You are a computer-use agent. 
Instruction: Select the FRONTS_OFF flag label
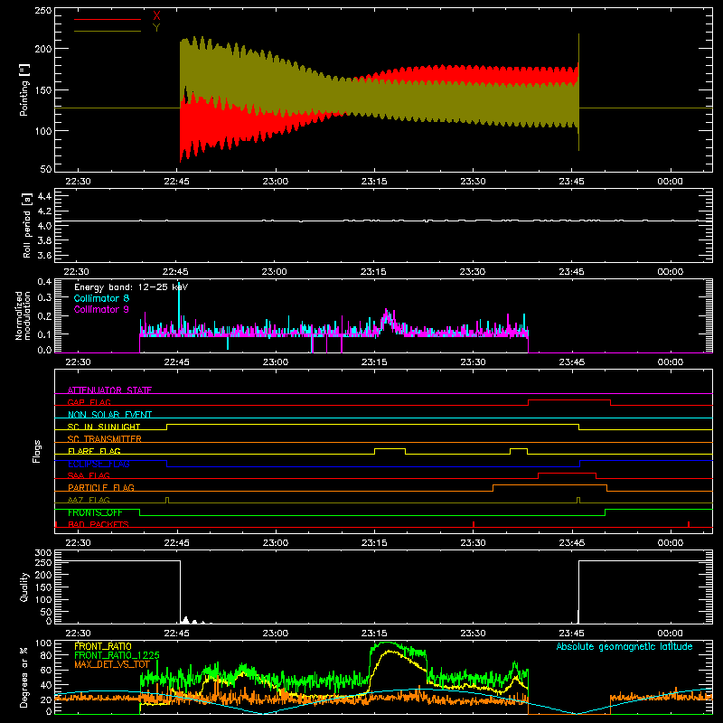(95, 512)
